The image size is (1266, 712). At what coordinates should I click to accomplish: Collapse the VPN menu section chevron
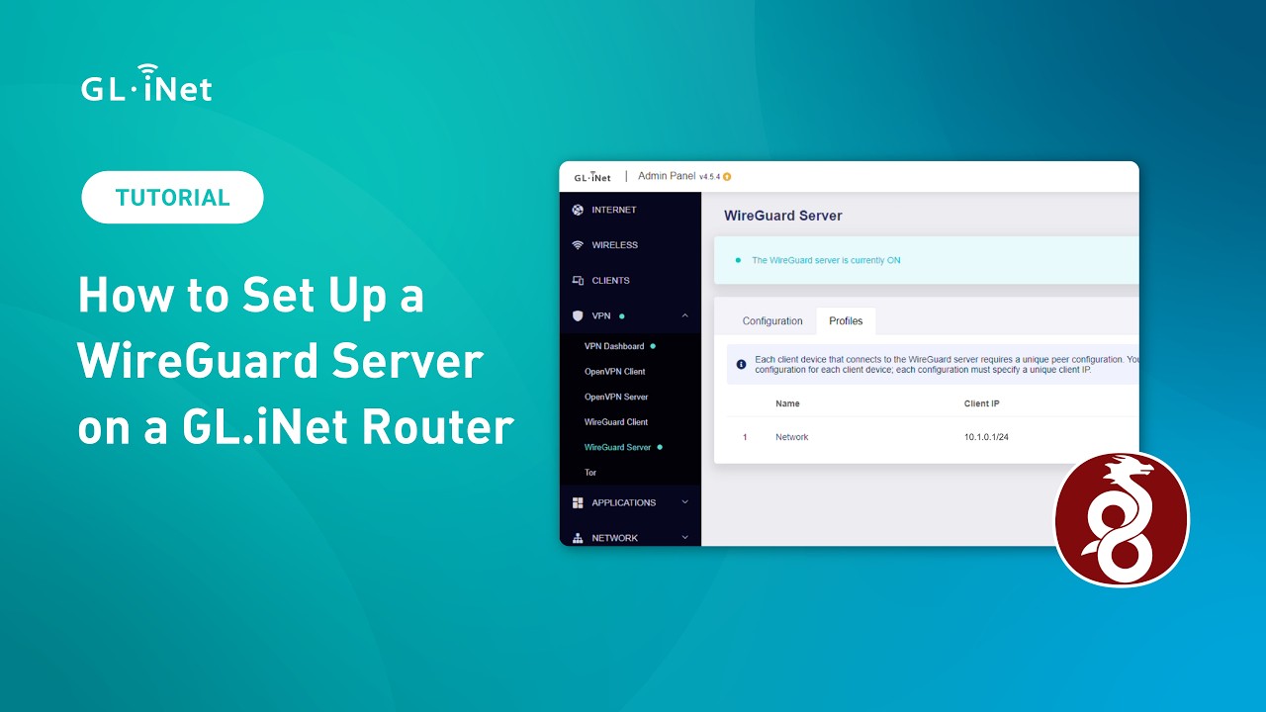click(x=685, y=316)
